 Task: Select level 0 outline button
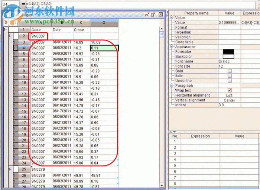(5, 23)
